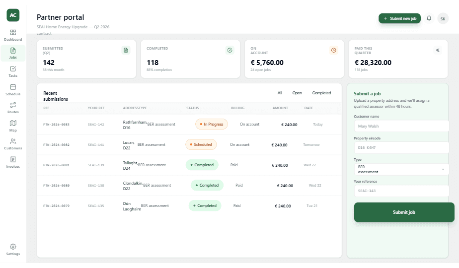The width and height of the screenshot is (459, 268).
Task: Click the STATUS column header
Action: click(x=193, y=108)
